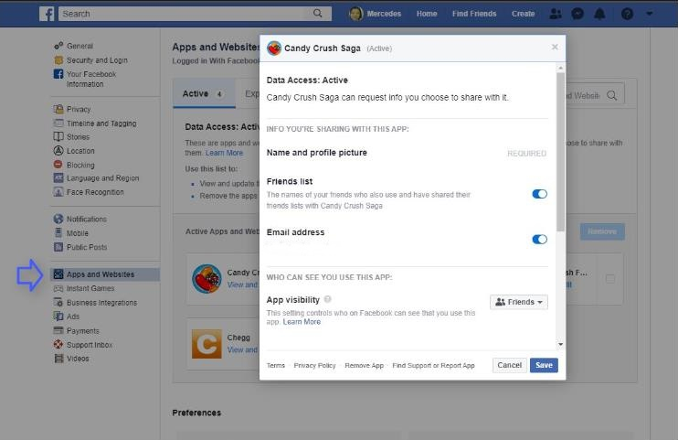Screen dimensions: 678x440
Task: Click Learn More under App visibility
Action: [302, 322]
